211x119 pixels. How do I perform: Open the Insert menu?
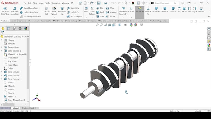click(41, 3)
